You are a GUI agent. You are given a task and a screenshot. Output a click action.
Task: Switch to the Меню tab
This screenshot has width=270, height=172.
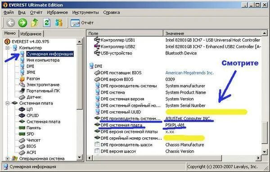(10, 33)
